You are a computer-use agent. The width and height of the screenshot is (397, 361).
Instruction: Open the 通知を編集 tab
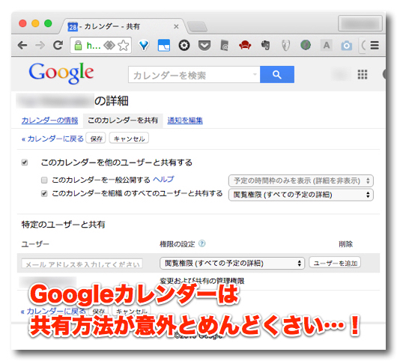tap(185, 121)
